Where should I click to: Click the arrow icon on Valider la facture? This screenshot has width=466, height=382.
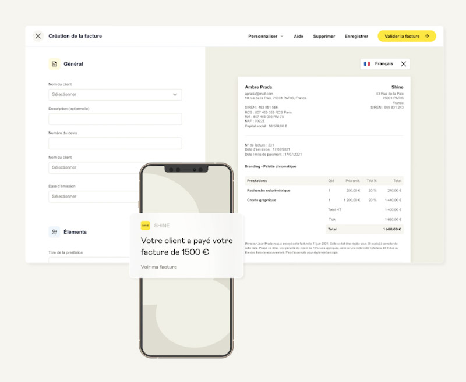427,36
